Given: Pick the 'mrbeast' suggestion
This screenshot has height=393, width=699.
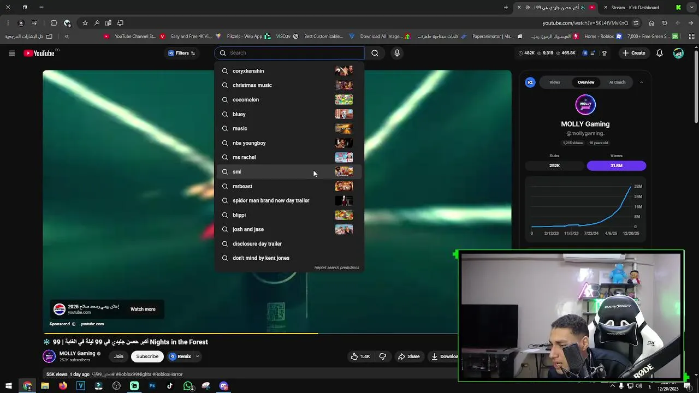Looking at the screenshot, I should [289, 186].
